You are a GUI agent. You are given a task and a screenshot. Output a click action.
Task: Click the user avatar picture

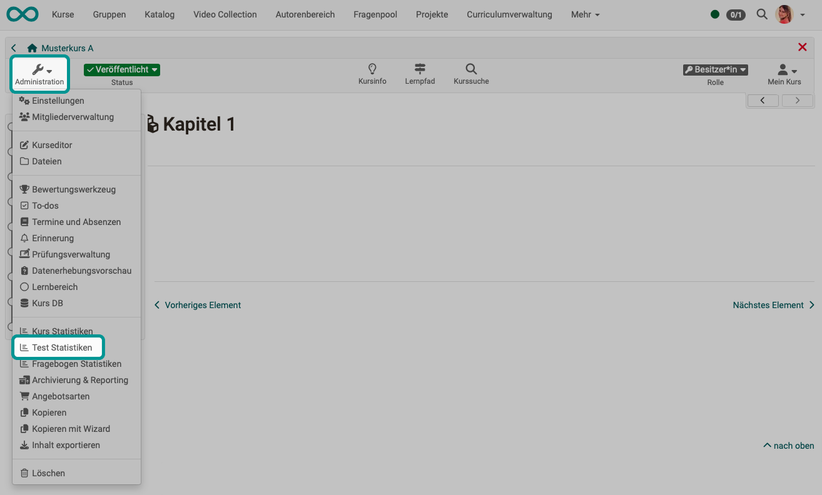[784, 14]
